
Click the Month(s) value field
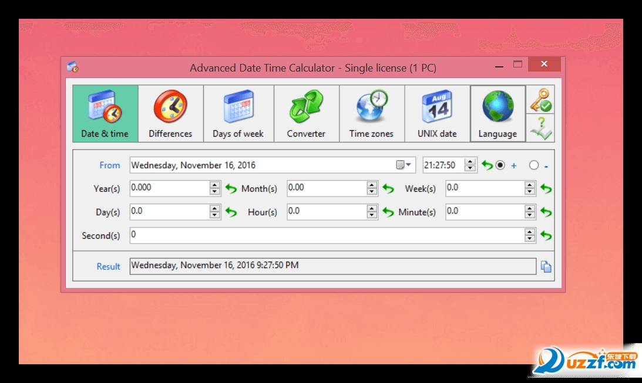(x=327, y=188)
